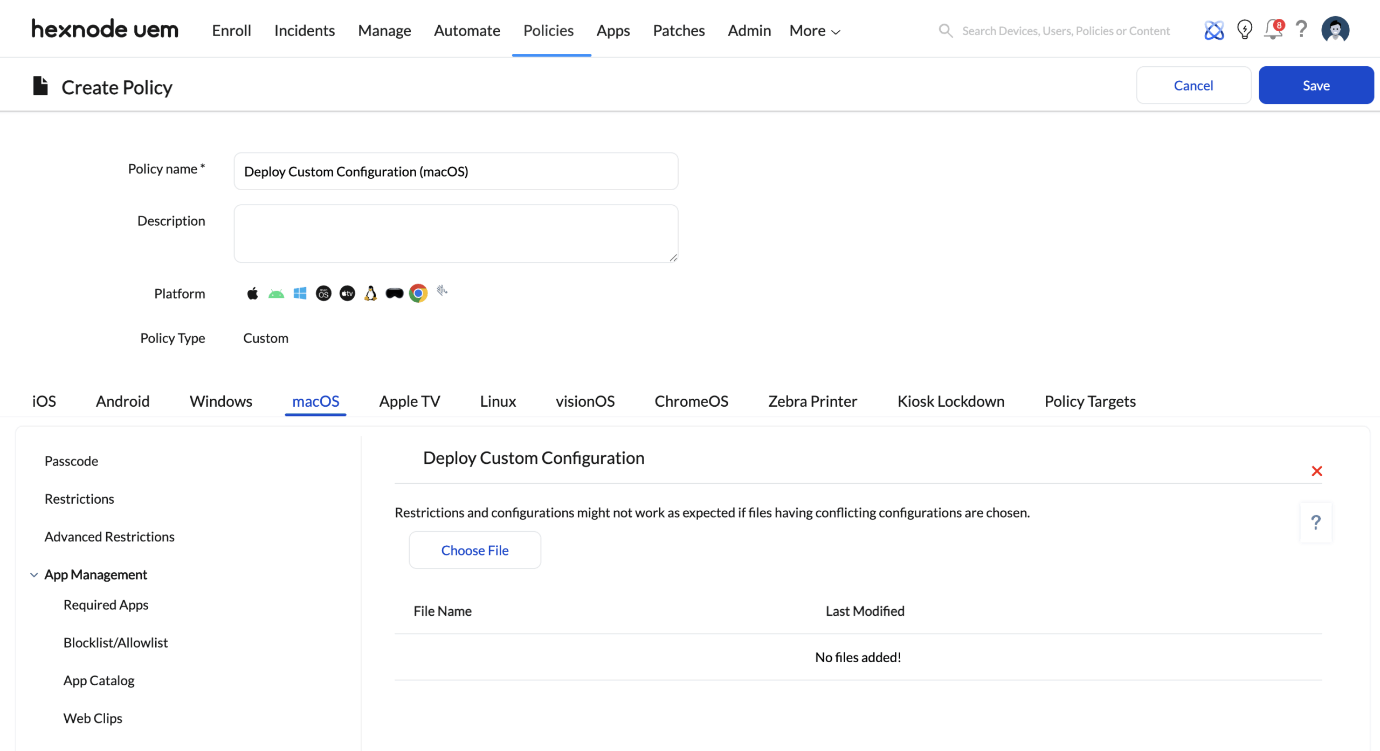
Task: Save the policy
Action: [x=1315, y=85]
